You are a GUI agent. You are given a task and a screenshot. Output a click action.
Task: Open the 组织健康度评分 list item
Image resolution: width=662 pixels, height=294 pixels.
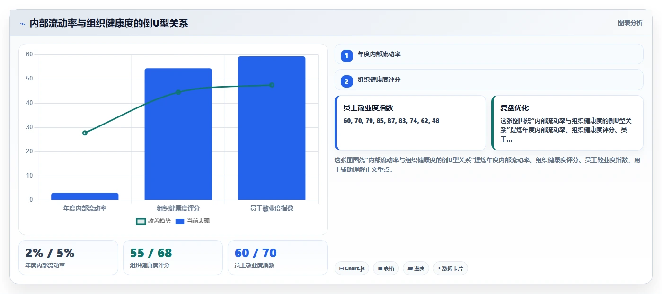point(489,80)
